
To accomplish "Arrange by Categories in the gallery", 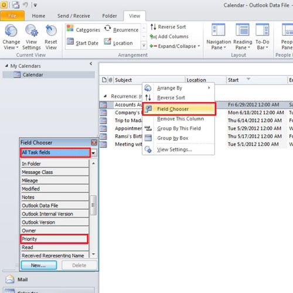I will (83, 29).
